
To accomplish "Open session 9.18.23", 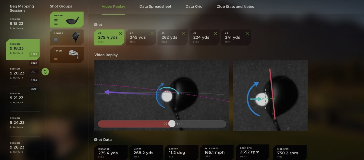I will 23,49.
